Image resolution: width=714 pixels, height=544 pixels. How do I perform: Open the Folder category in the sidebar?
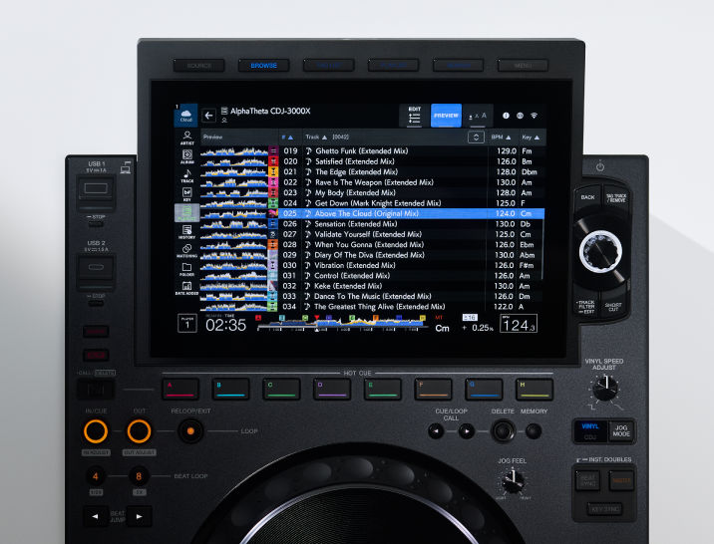(x=186, y=269)
